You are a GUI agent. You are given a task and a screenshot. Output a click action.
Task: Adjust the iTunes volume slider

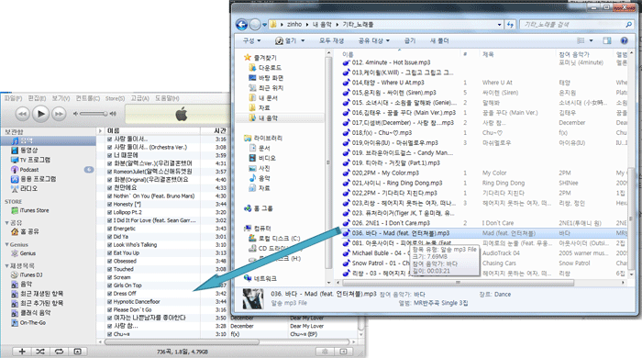click(94, 114)
